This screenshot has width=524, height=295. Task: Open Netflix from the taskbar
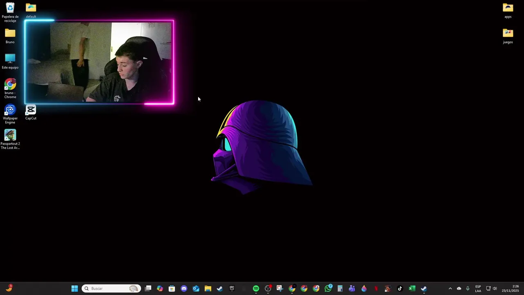tap(376, 288)
